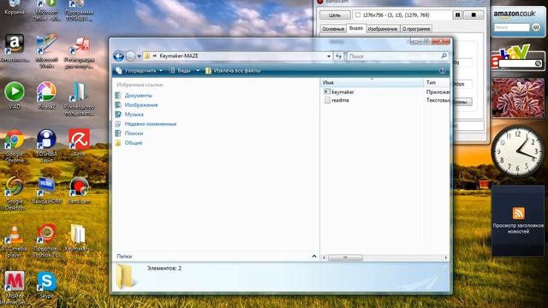Open Explorer help question-mark icon
The width and height of the screenshot is (548, 308).
click(442, 71)
